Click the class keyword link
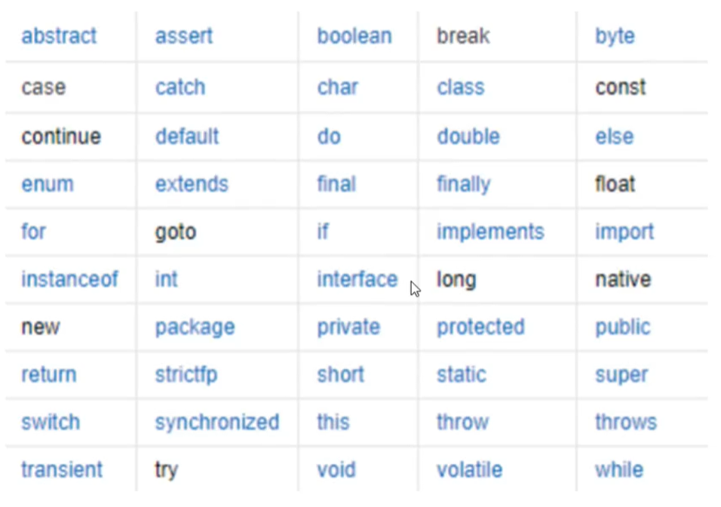 [x=461, y=87]
